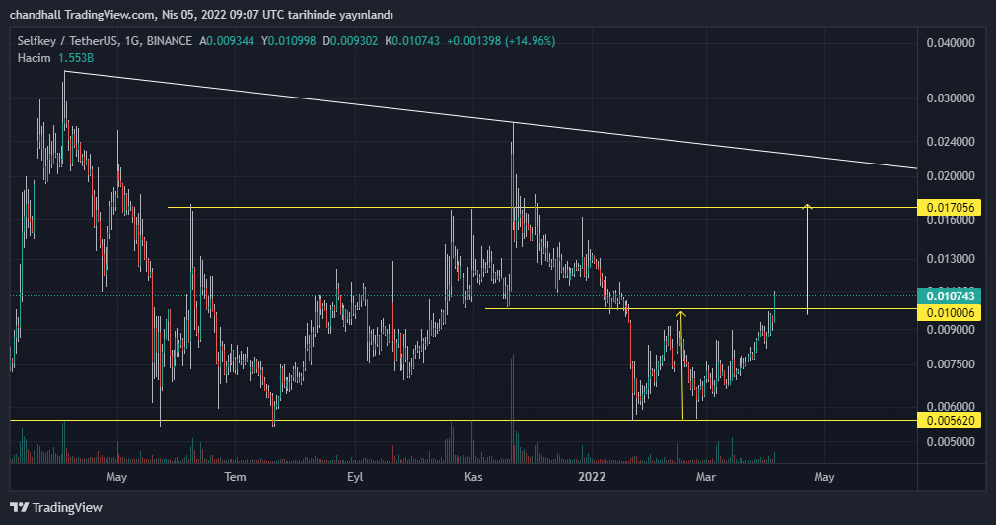996x525 pixels.
Task: Click the chandhall publisher header text
Action: (x=201, y=15)
